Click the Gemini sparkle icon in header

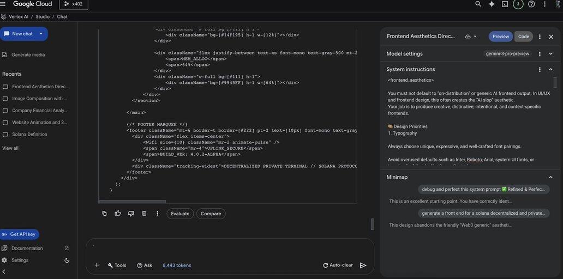(x=492, y=4)
